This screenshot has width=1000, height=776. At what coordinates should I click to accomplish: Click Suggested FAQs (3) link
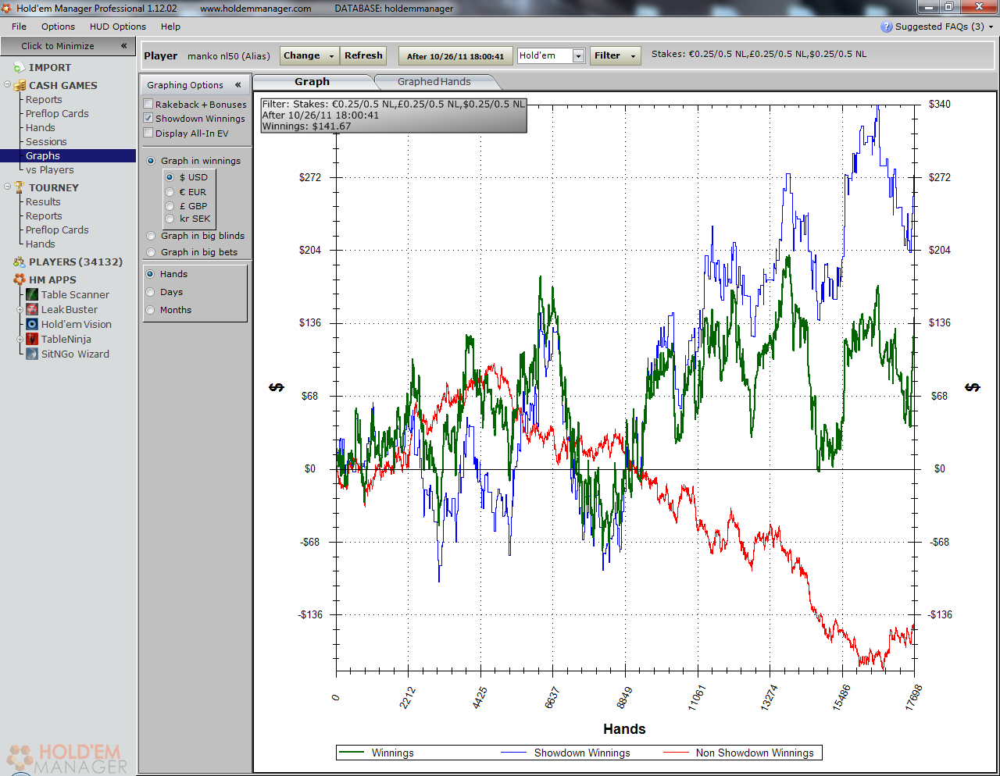point(940,27)
